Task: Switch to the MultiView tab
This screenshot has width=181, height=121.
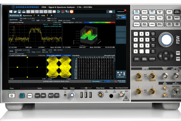Action: tap(15, 15)
